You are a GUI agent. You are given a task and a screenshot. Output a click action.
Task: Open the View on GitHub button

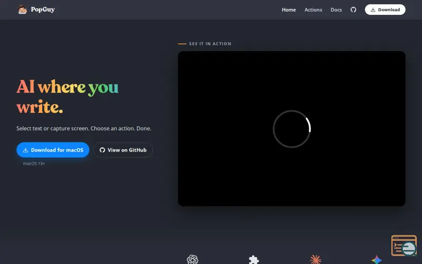pyautogui.click(x=123, y=150)
